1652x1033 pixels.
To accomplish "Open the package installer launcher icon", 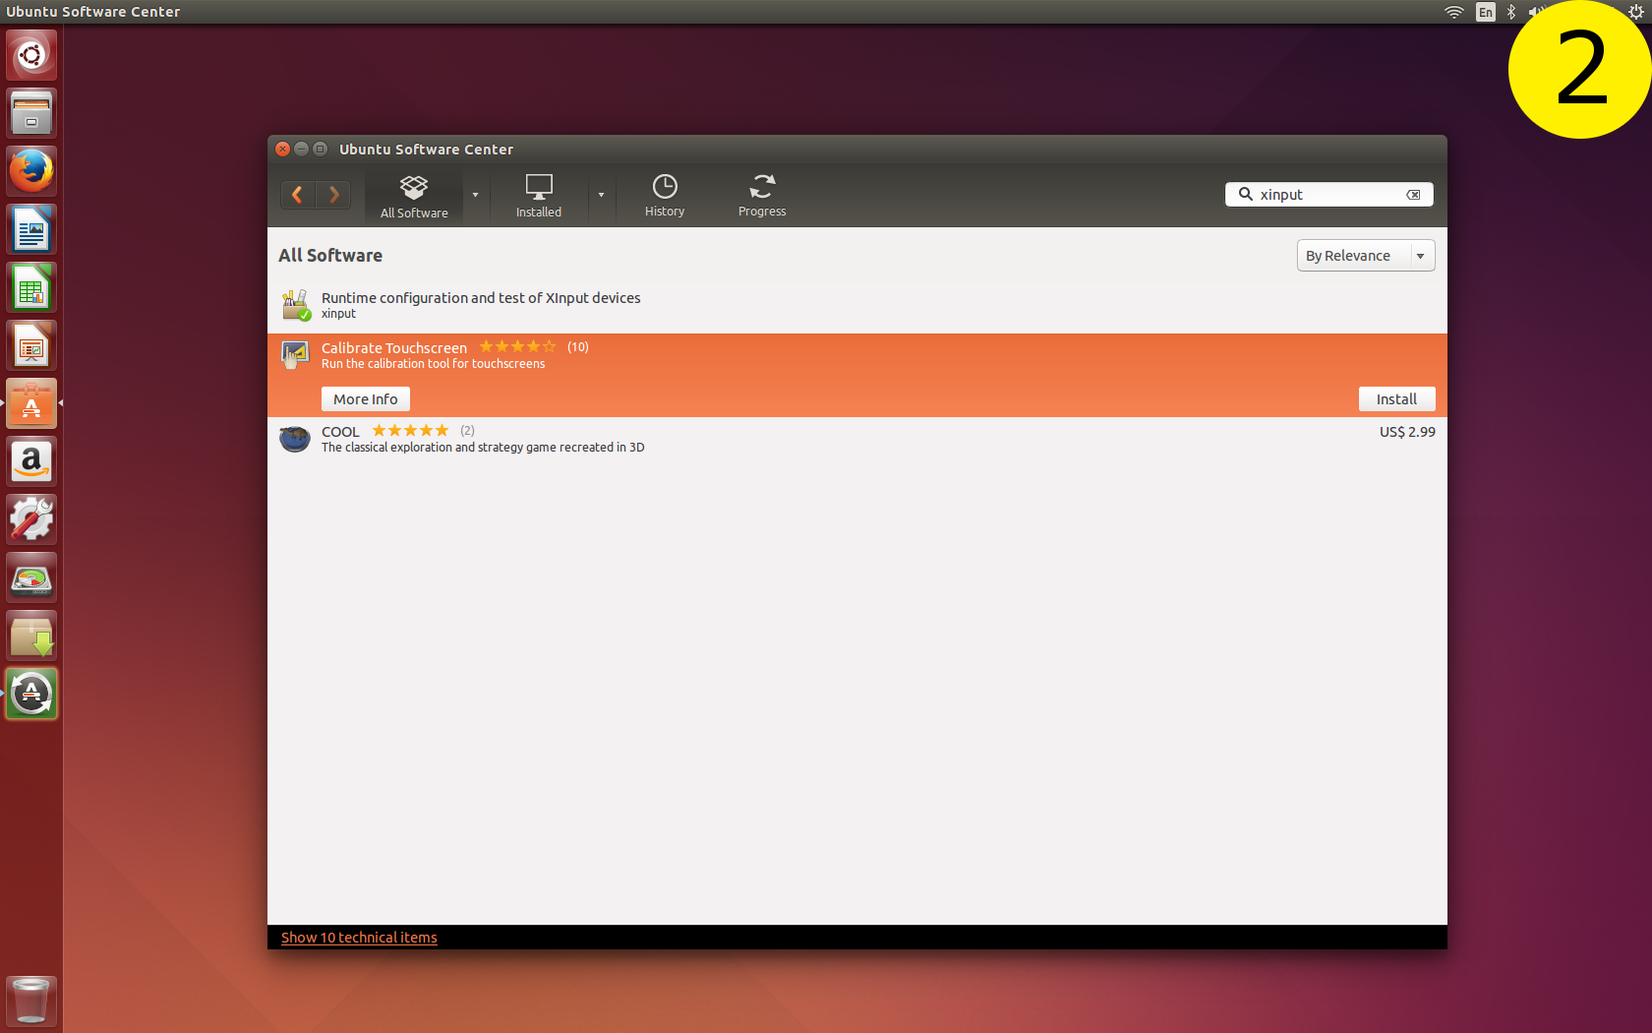I will coord(31,636).
